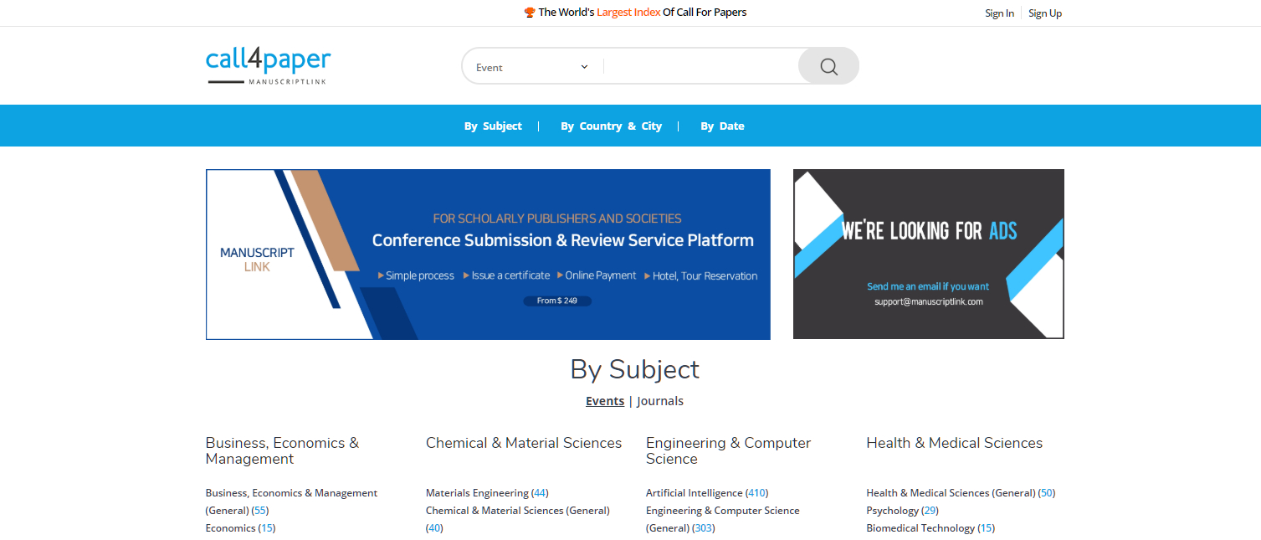Click the Engineering & Computer Science heading
The image size is (1261, 540).
point(728,450)
